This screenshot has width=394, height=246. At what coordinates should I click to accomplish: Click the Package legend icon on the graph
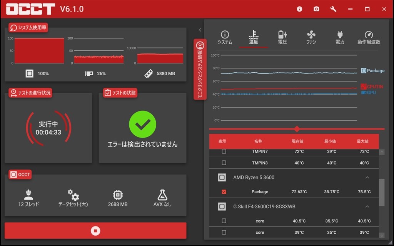(364, 71)
